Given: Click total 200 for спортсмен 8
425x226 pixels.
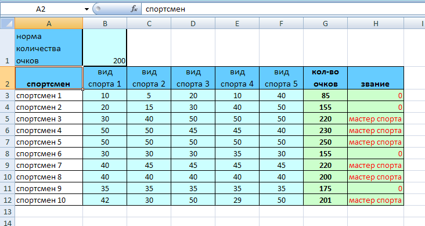Looking at the screenshot, I should pyautogui.click(x=325, y=177).
